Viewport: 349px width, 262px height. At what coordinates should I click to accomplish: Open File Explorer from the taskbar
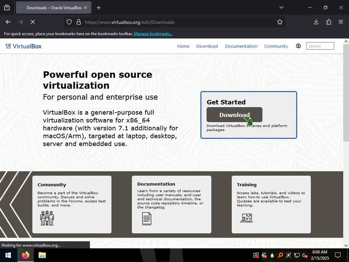(x=42, y=255)
